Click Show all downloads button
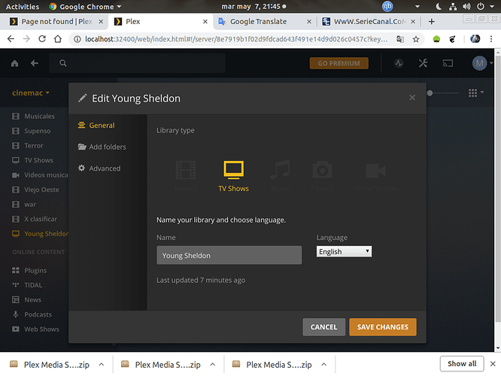 point(462,364)
